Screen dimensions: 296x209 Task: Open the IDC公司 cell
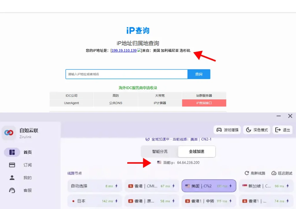tap(72, 96)
